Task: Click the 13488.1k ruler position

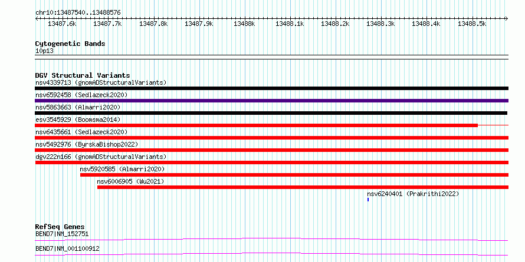Action: pyautogui.click(x=290, y=24)
